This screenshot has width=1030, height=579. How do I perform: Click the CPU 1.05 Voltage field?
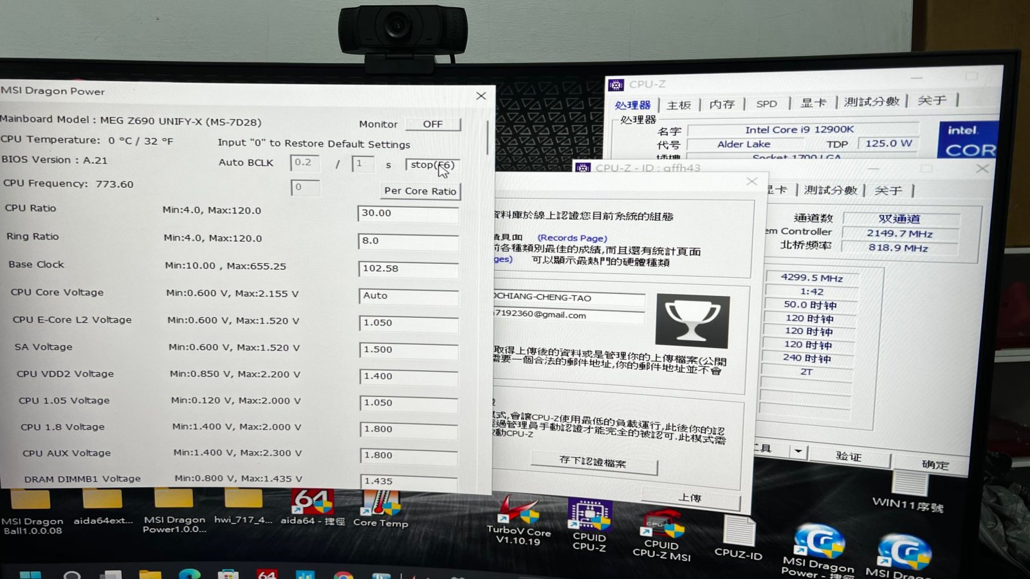[x=409, y=403]
